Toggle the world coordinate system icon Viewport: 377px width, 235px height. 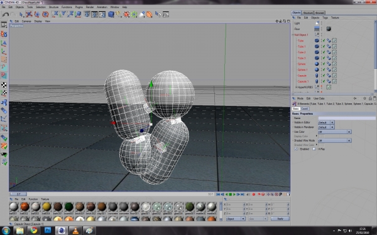(78, 14)
